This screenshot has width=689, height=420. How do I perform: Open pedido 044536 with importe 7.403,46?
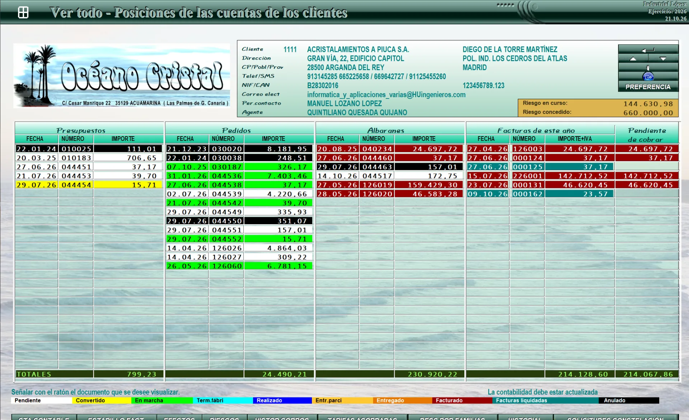coord(239,176)
